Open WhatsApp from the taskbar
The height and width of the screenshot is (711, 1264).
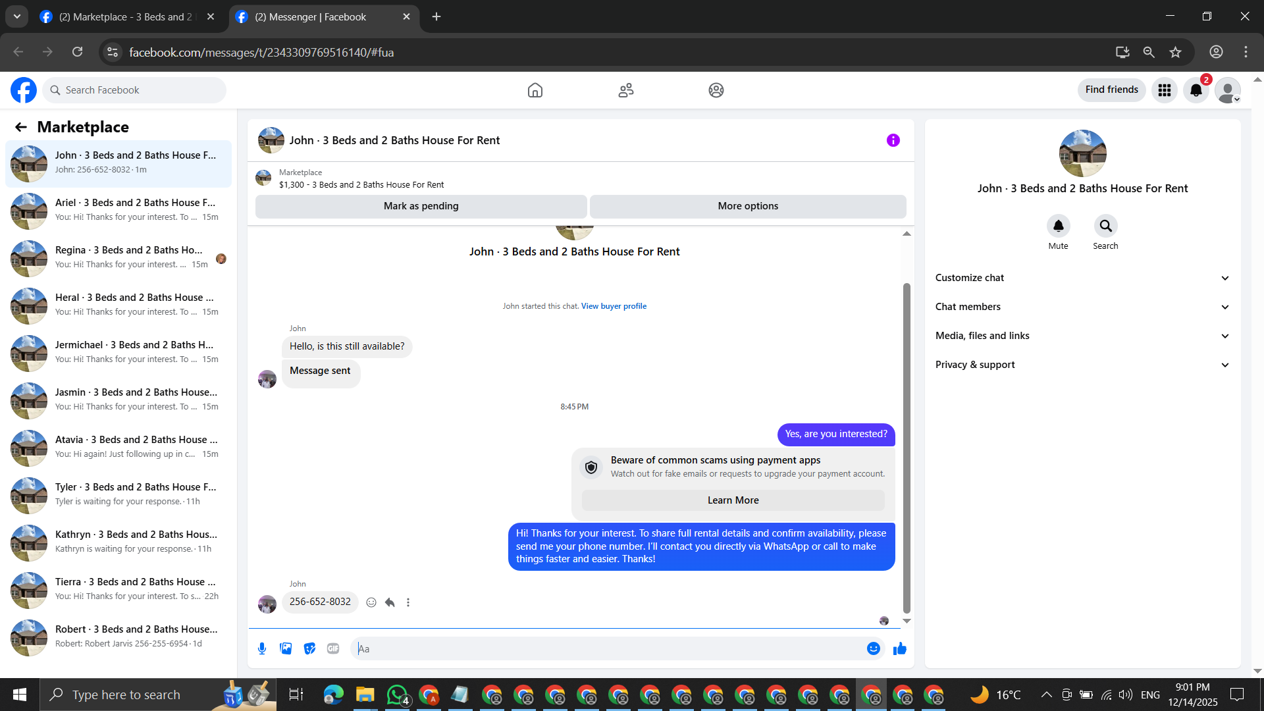(x=397, y=695)
